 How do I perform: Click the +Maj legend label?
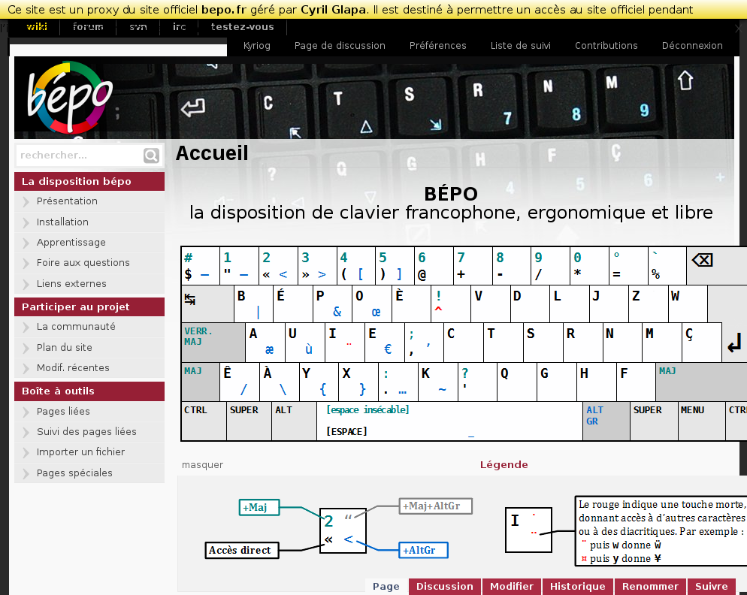259,507
